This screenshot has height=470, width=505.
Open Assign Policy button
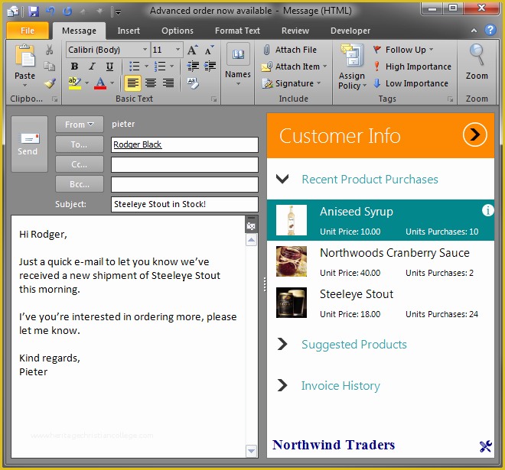(x=352, y=66)
